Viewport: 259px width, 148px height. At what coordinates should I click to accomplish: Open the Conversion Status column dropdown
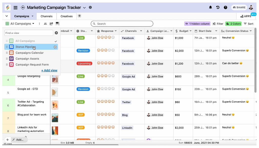tap(251, 31)
